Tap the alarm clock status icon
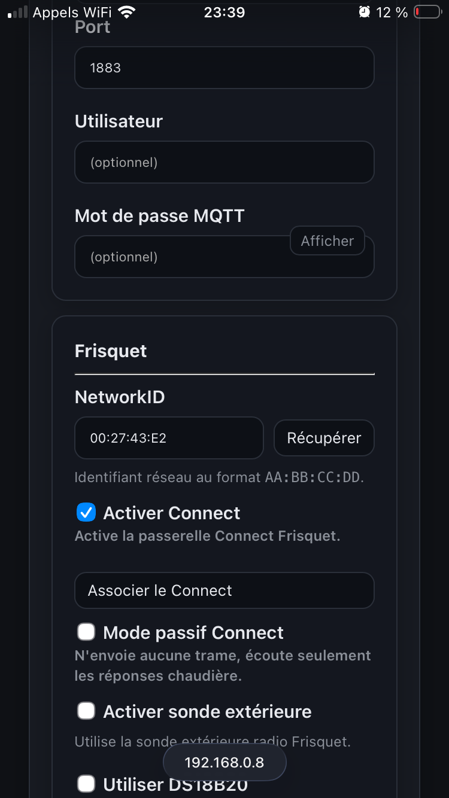 364,12
